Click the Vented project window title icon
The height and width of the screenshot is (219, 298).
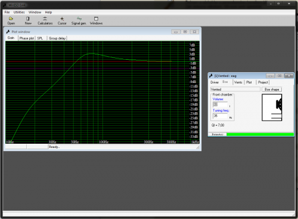tap(211, 76)
